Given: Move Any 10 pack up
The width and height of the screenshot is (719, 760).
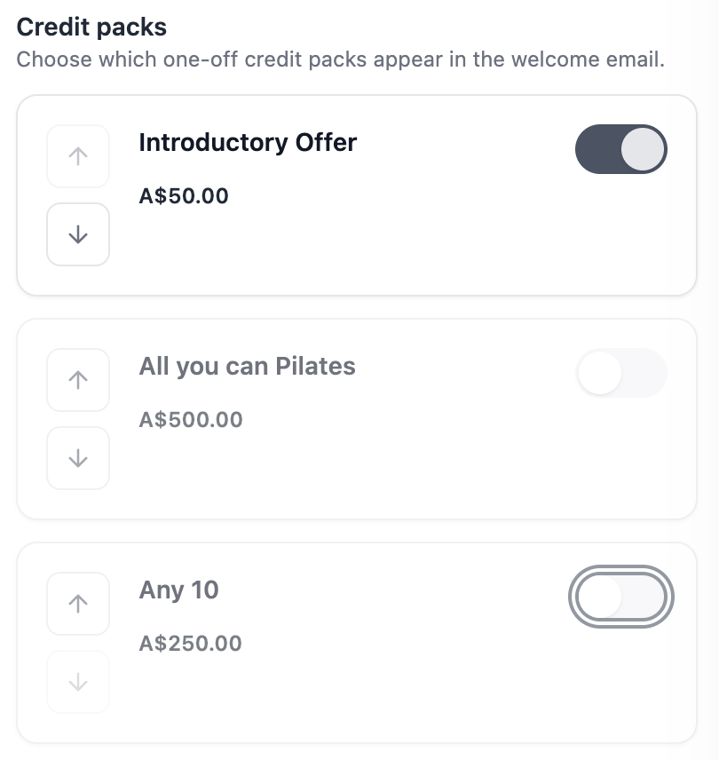Looking at the screenshot, I should click(x=78, y=604).
